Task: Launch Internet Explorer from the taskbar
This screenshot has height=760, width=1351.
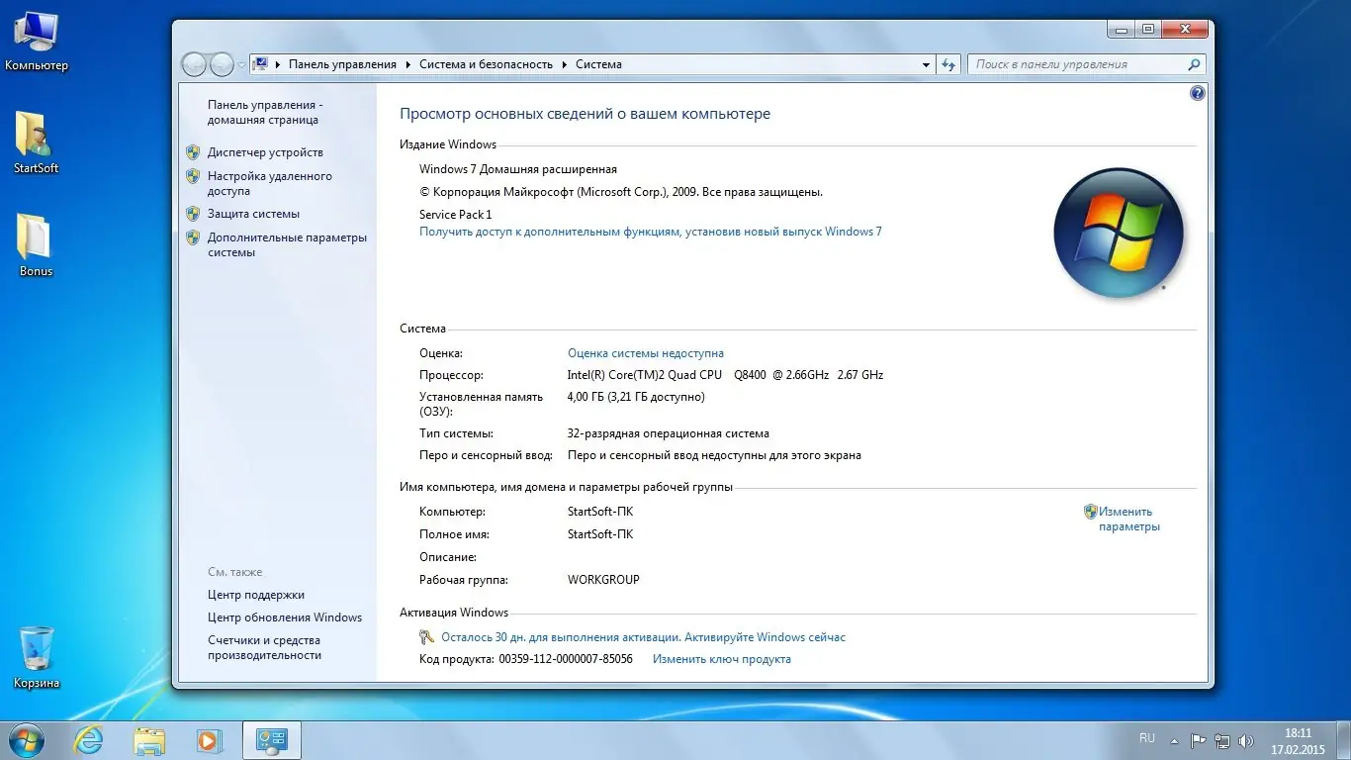Action: tap(89, 739)
